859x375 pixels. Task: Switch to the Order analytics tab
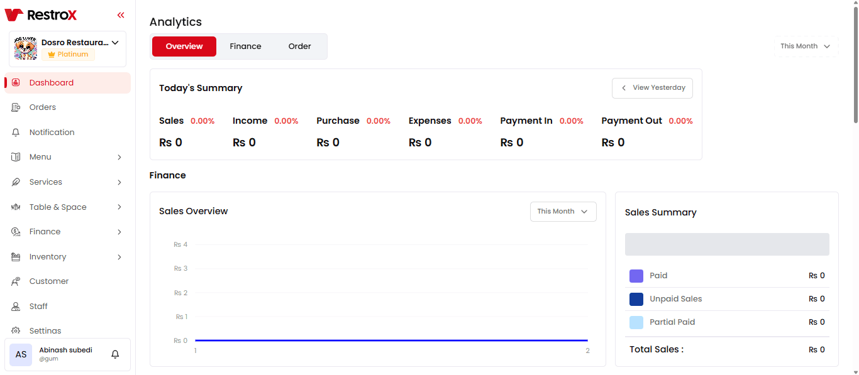(x=299, y=46)
